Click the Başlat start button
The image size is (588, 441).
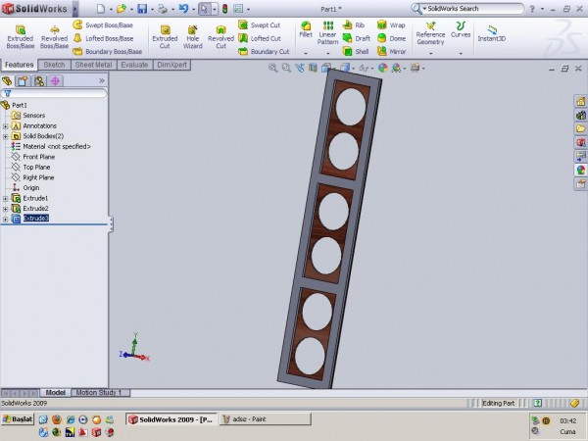tap(20, 418)
